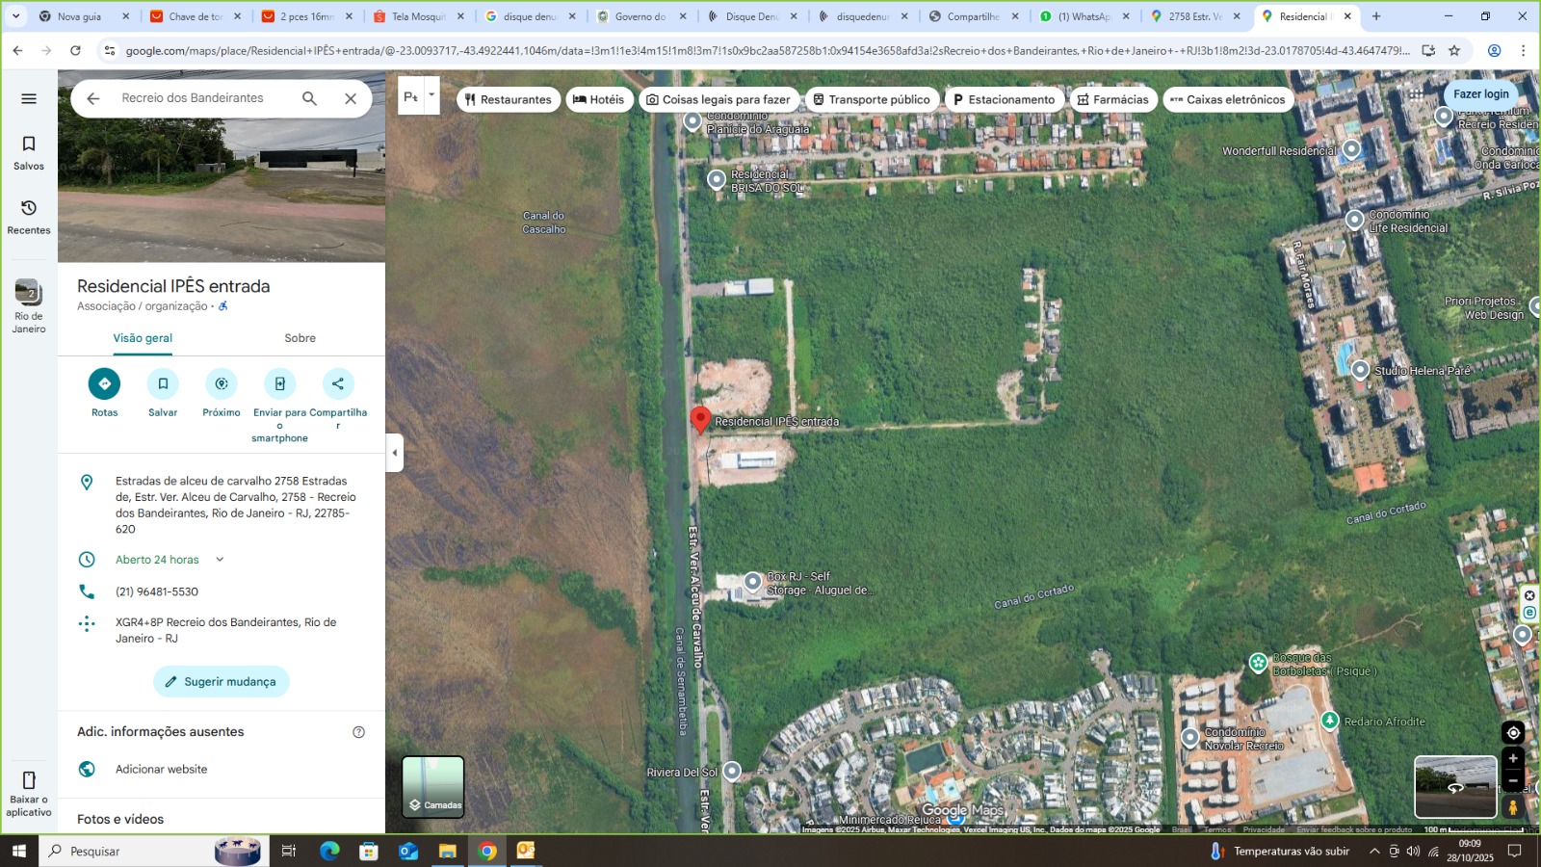Open Recentes history in the sidebar
Viewport: 1541px width, 867px height.
29,217
